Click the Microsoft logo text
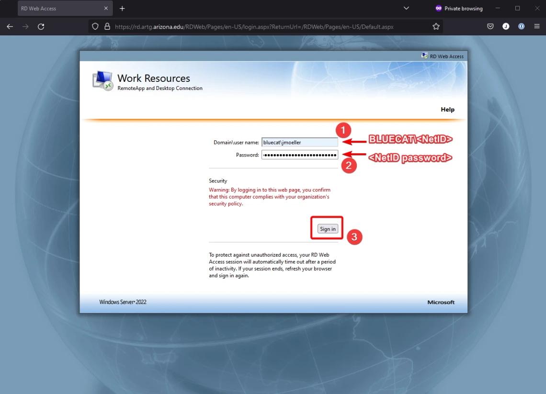Screen dimensions: 546x394 441,302
